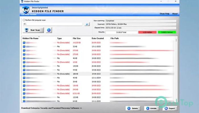Select file icon of the 375 KB row
Image resolution: width=199 pixels, height=113 pixels.
(x=24, y=51)
